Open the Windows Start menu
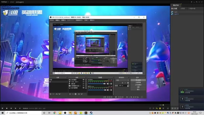The width and height of the screenshot is (204, 115). point(3,113)
